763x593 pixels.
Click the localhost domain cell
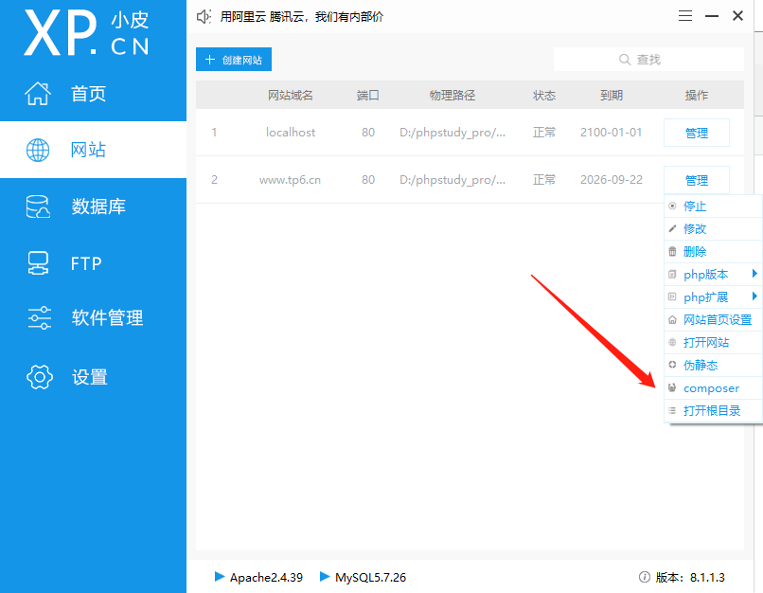[x=291, y=133]
